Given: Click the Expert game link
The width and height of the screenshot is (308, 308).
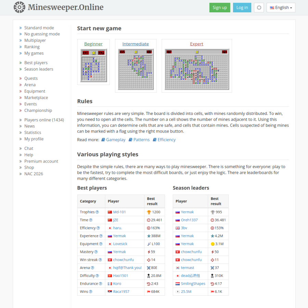Looking at the screenshot, I should [x=197, y=44].
